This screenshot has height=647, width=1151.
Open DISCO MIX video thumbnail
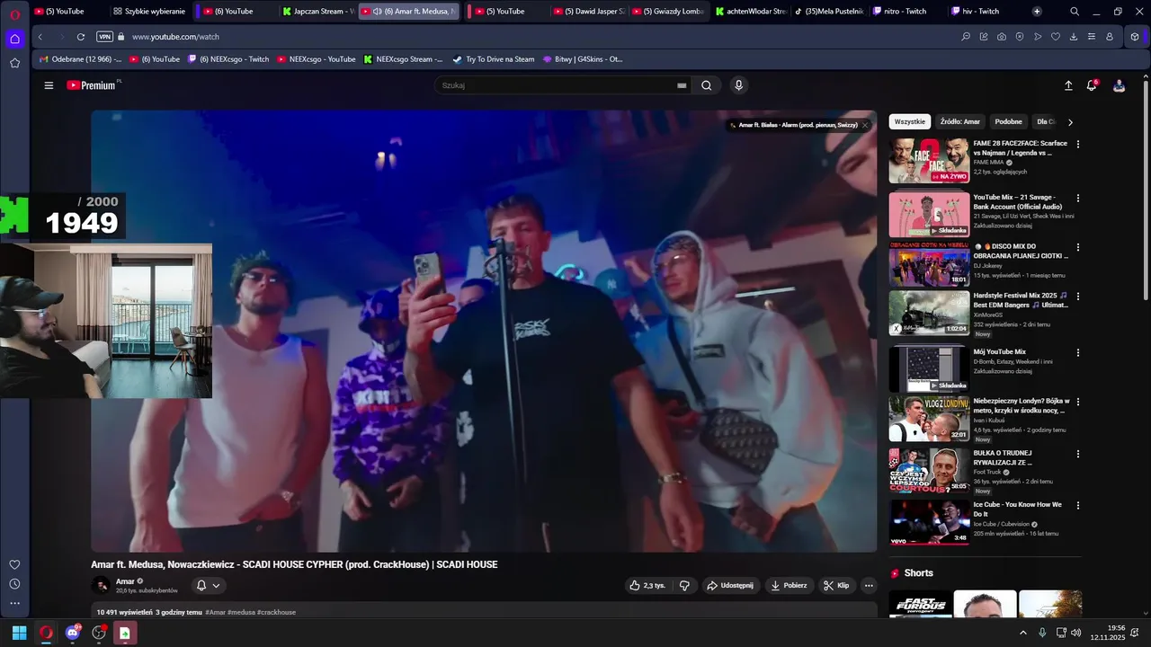tap(929, 264)
